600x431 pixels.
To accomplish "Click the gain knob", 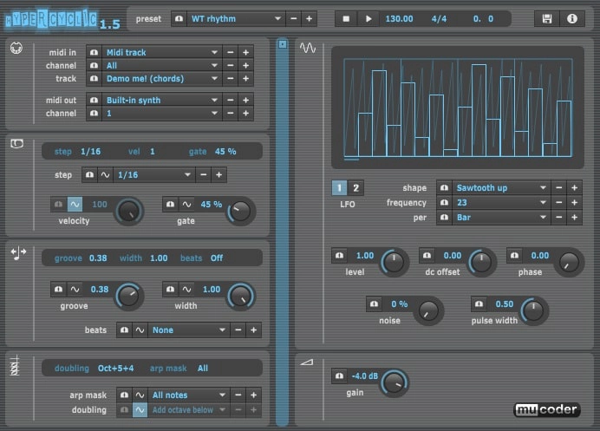I will tap(395, 382).
